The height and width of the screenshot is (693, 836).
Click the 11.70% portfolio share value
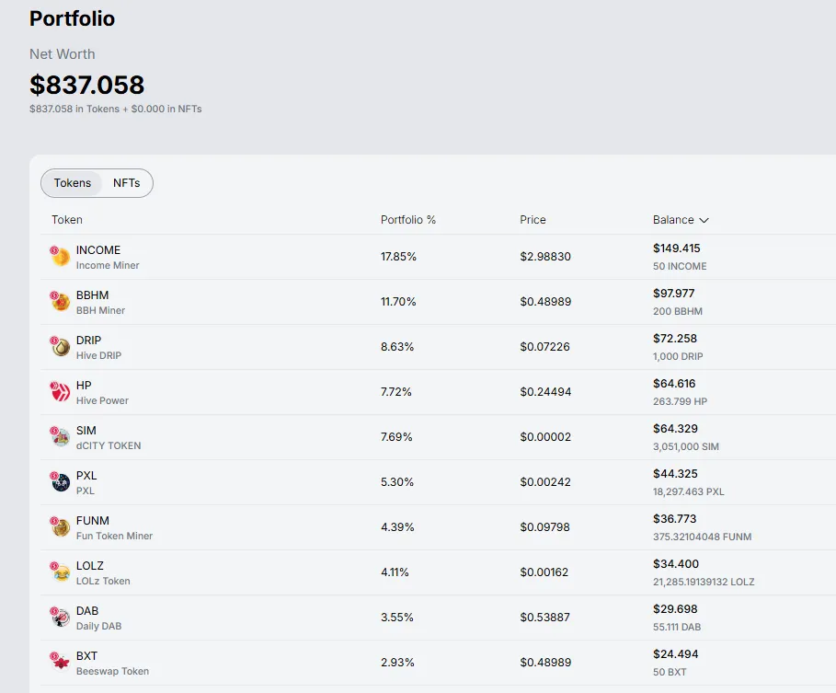tap(398, 302)
